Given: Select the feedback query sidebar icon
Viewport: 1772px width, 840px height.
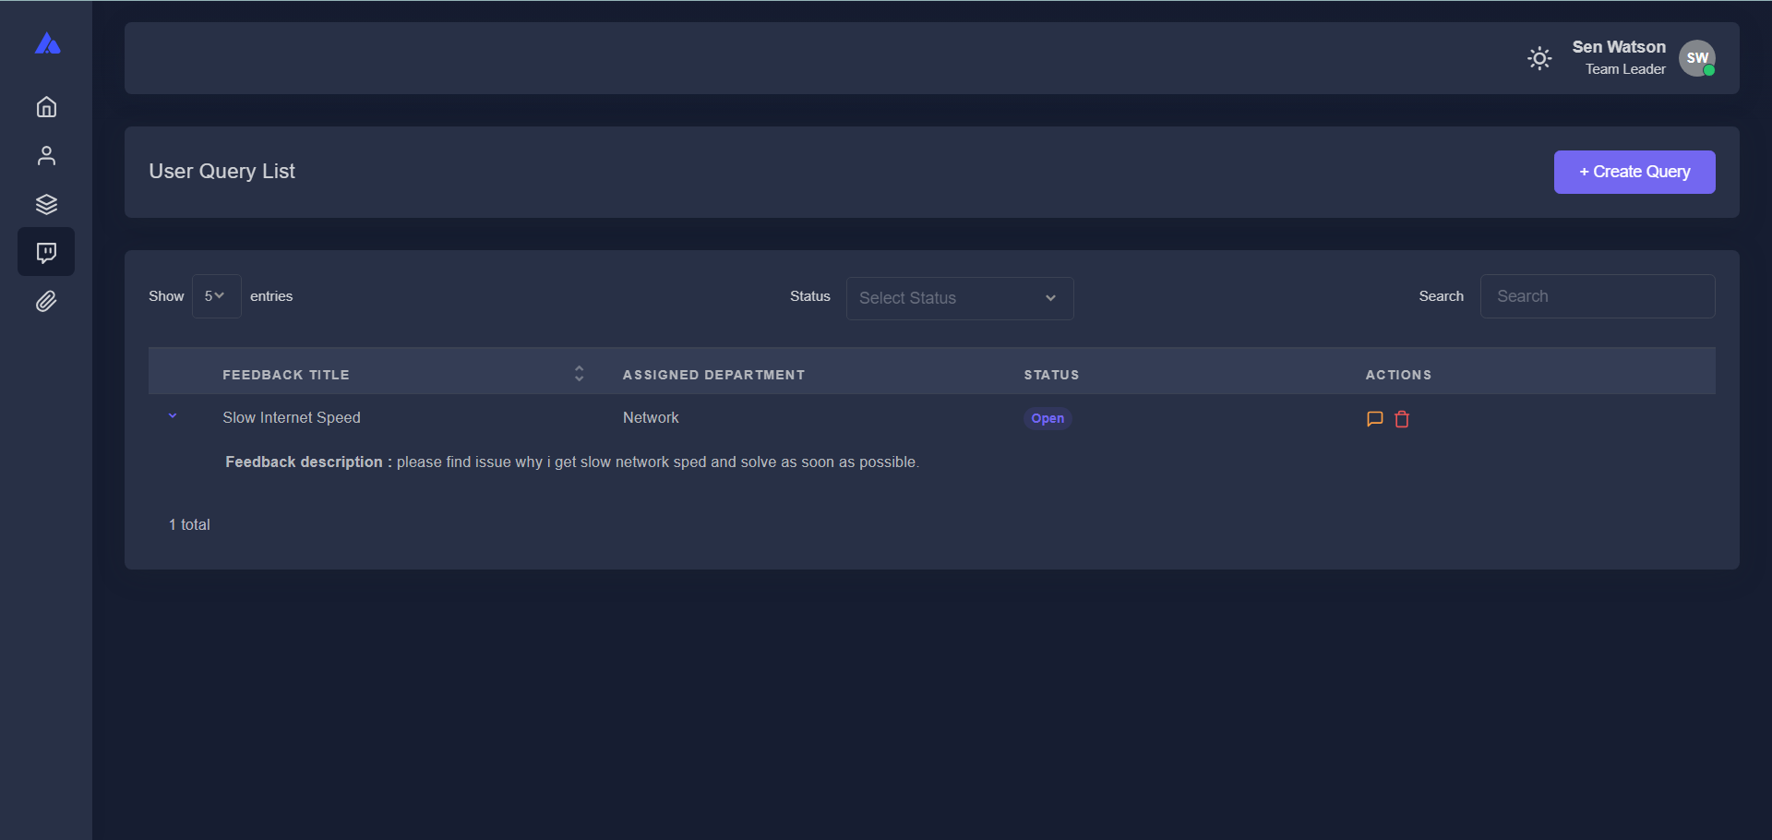Looking at the screenshot, I should [46, 252].
